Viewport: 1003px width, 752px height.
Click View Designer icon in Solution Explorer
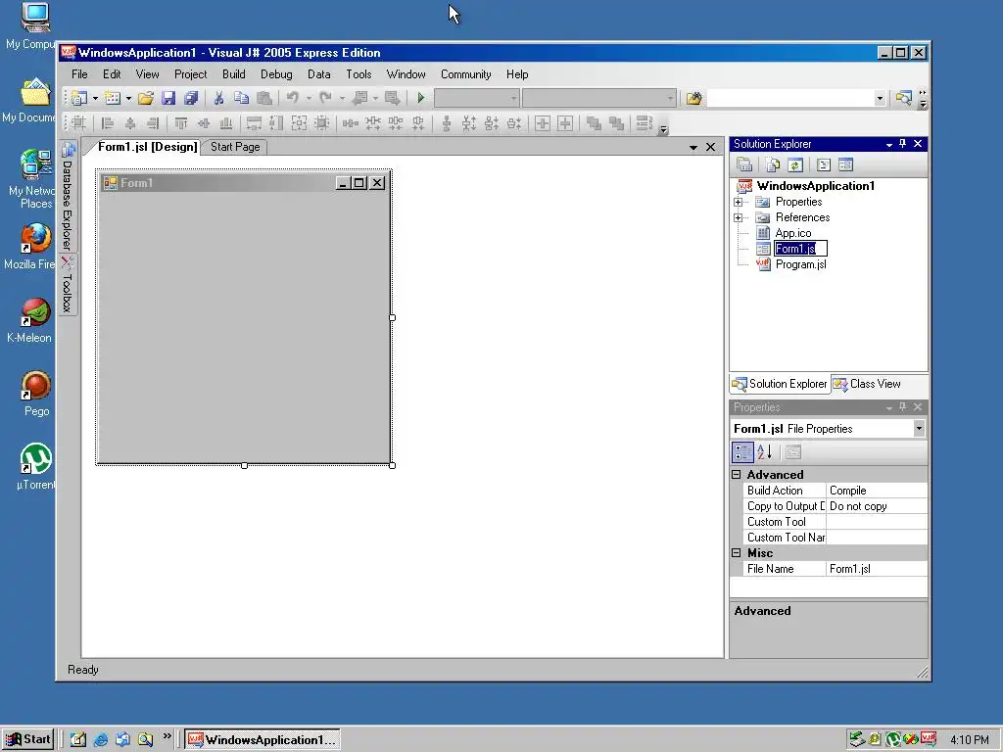click(845, 164)
